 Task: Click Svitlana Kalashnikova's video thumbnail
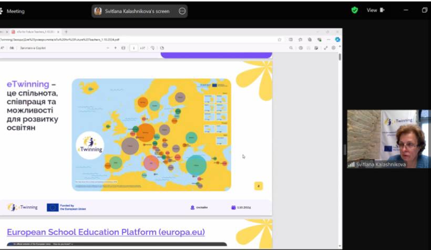tap(388, 139)
